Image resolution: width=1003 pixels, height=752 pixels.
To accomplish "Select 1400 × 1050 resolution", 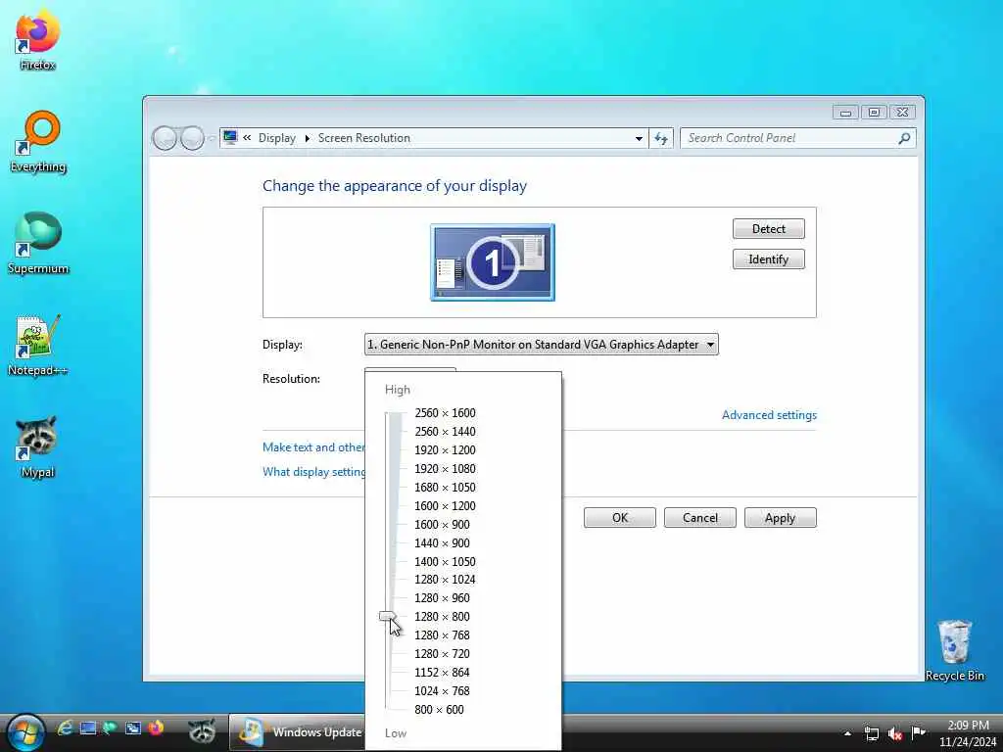I will click(x=445, y=561).
